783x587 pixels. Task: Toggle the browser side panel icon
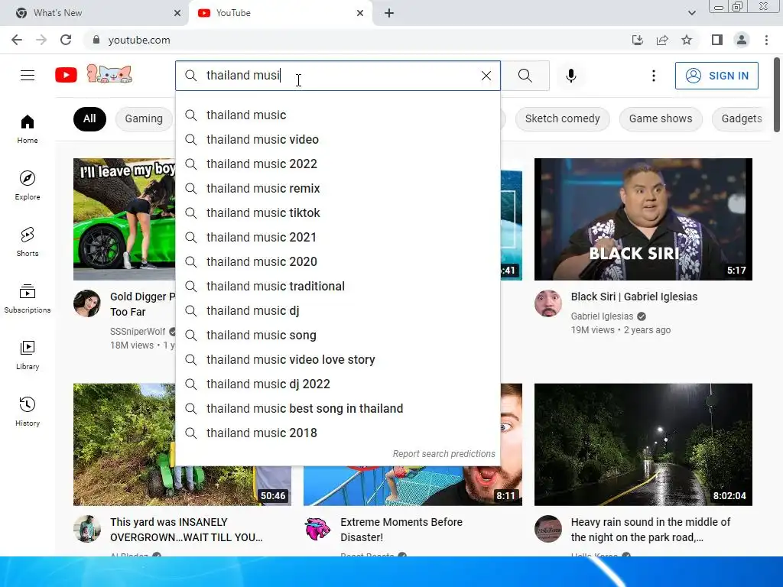pyautogui.click(x=717, y=40)
